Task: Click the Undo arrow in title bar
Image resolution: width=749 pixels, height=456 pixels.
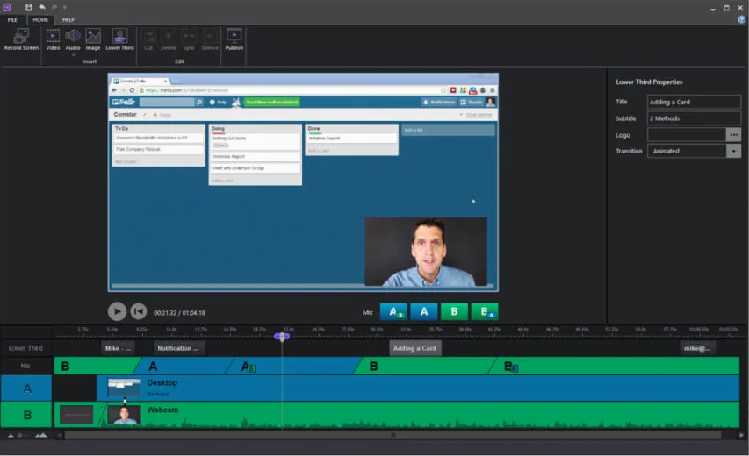Action: (x=41, y=7)
